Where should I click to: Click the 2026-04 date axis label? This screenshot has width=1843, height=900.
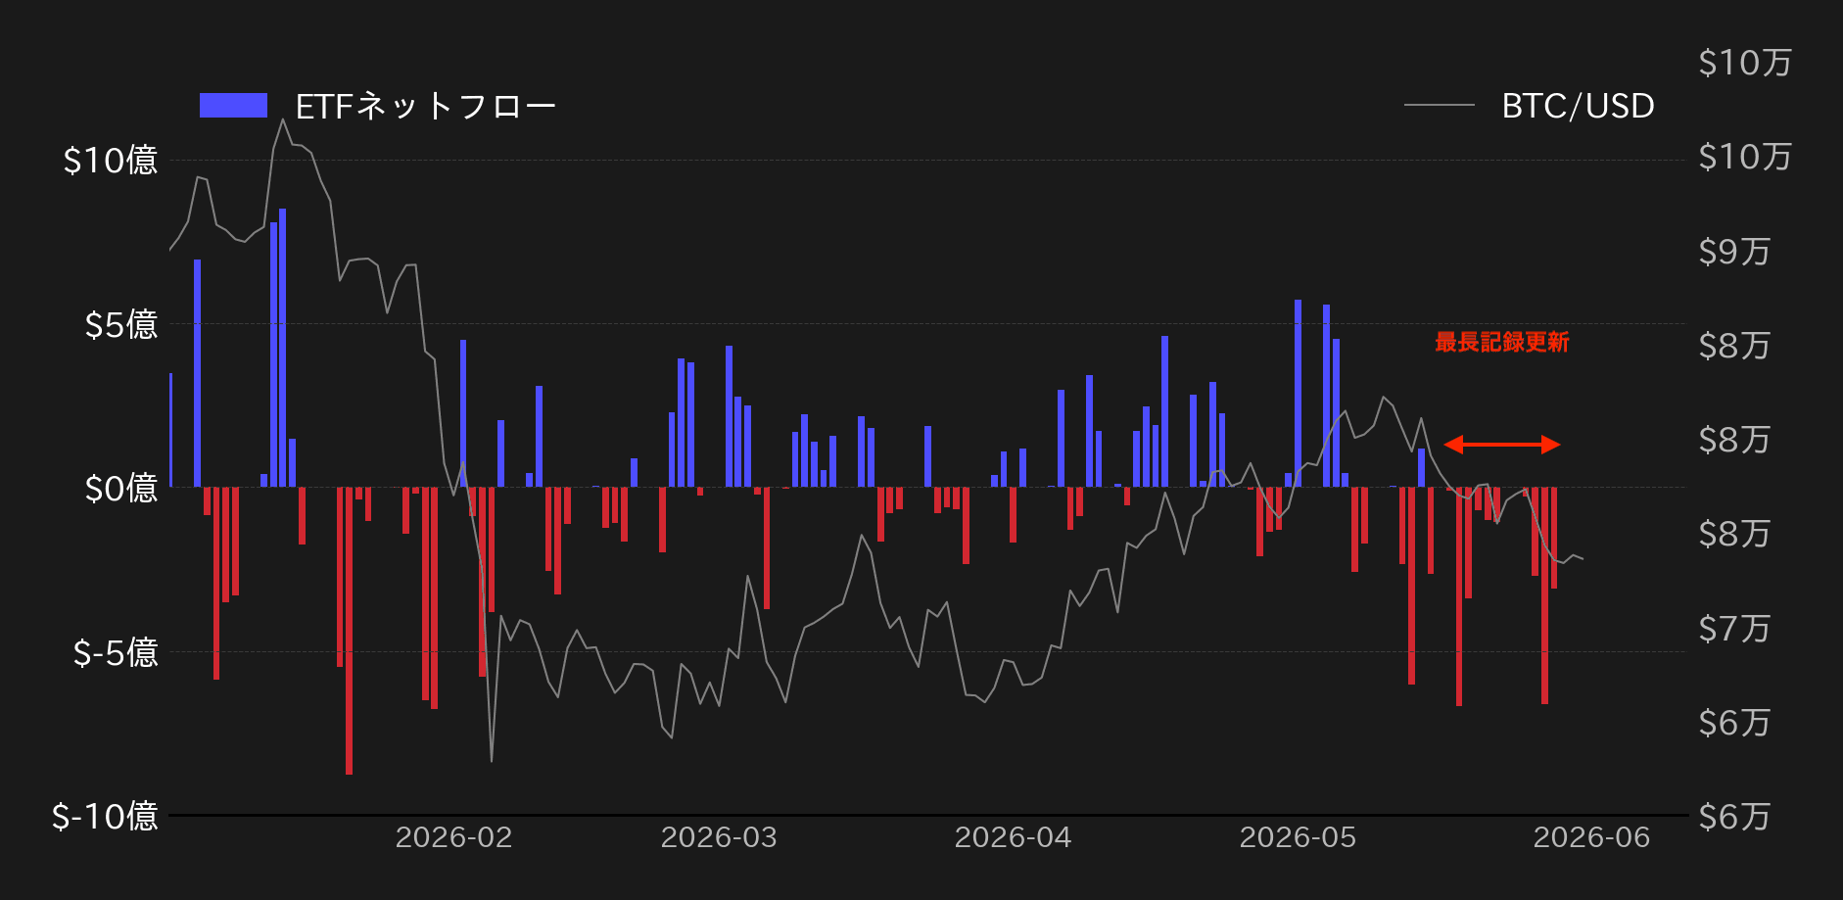(x=1013, y=837)
